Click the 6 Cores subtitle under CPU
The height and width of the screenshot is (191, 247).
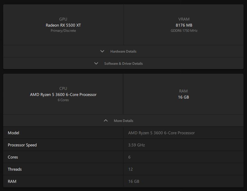63,100
